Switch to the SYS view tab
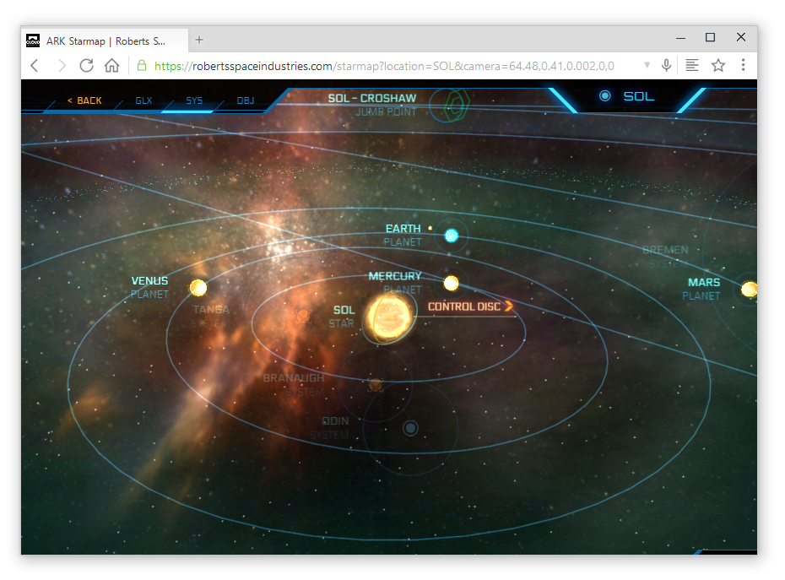This screenshot has width=785, height=580. (x=194, y=100)
